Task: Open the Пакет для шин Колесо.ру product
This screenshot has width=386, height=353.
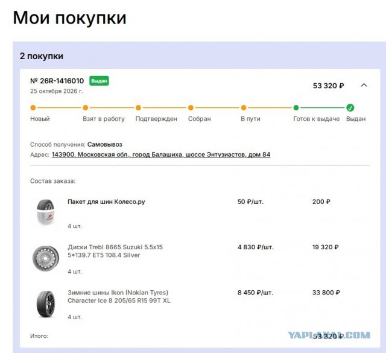Action: tap(106, 202)
